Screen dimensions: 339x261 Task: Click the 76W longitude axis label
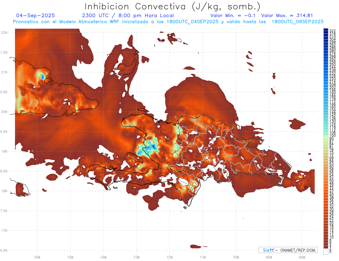[x=37, y=257]
